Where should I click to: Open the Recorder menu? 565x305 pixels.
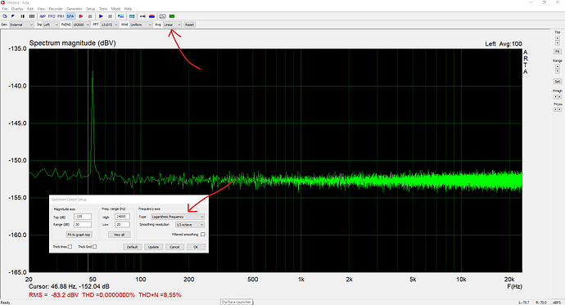tap(56, 9)
